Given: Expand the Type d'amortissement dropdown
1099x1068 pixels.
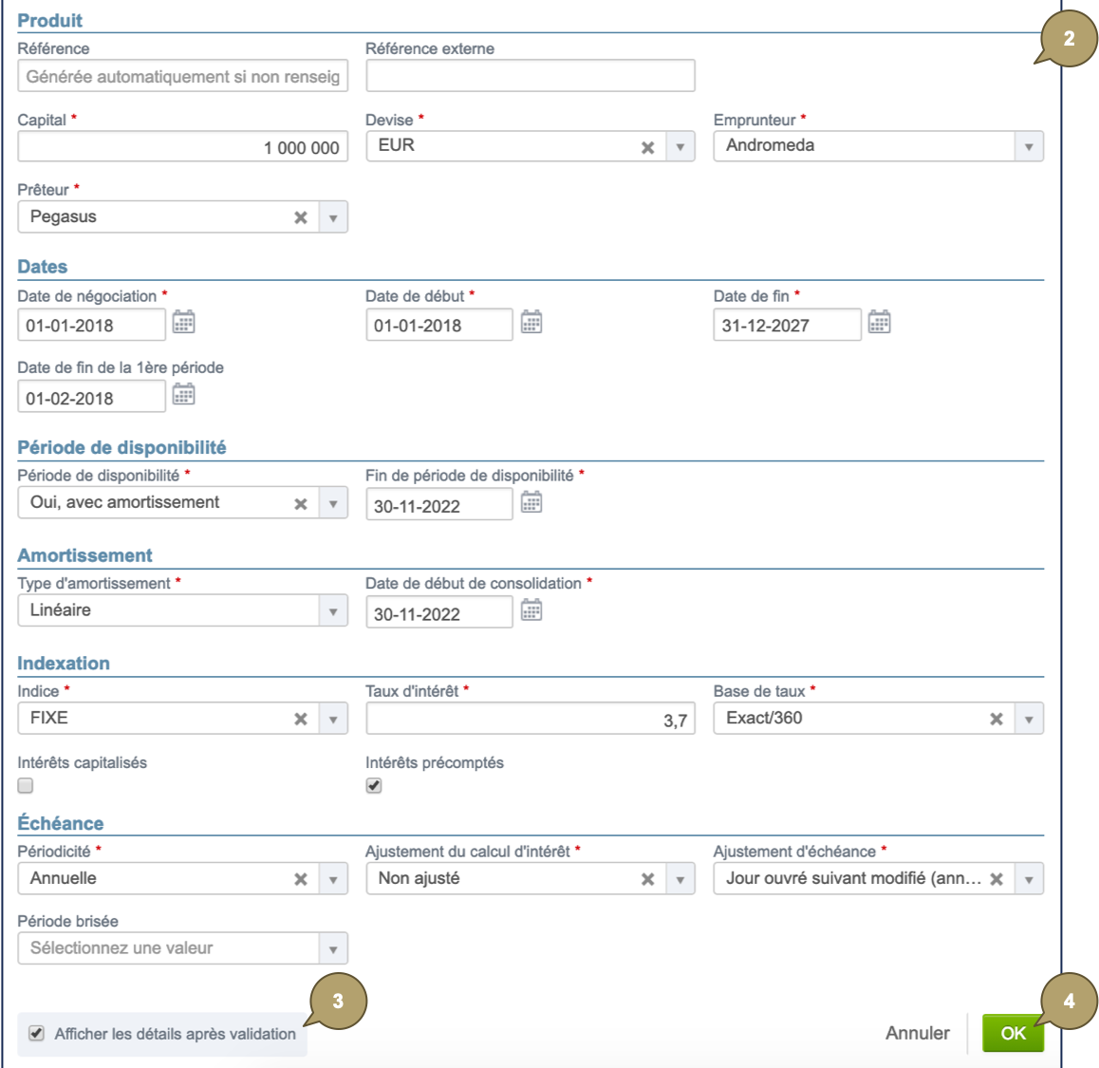Looking at the screenshot, I should (331, 609).
